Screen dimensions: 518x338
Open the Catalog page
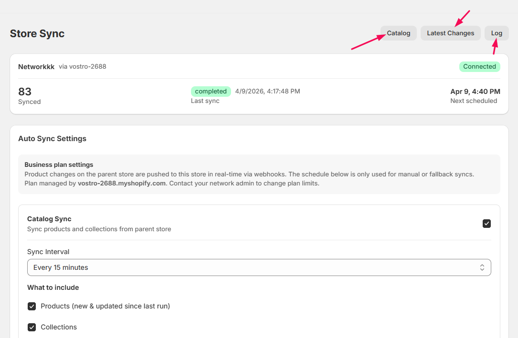398,33
